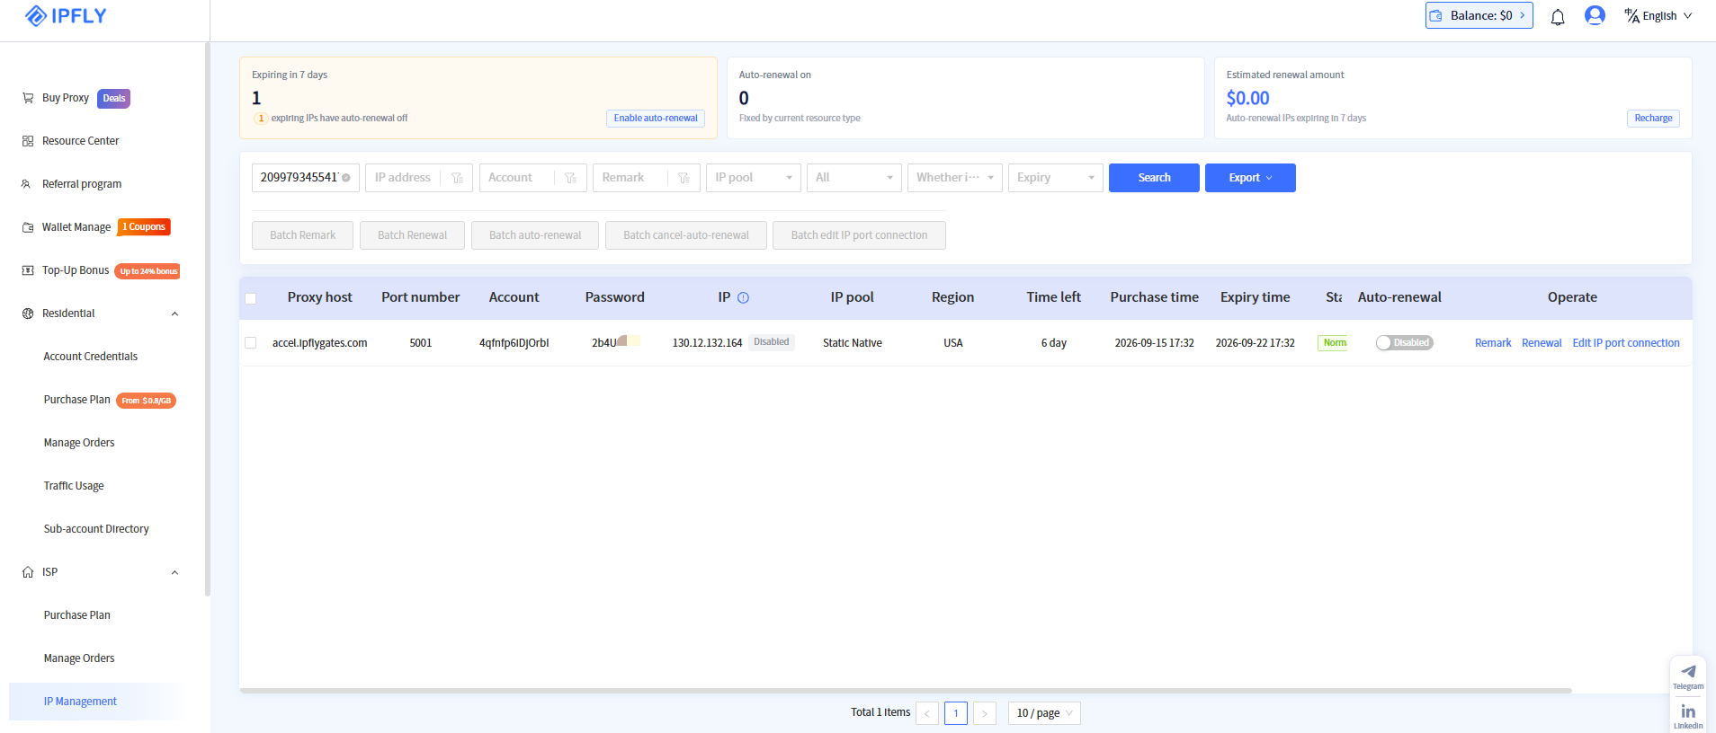1716x733 pixels.
Task: Click the filter icon in Remark field
Action: click(684, 178)
